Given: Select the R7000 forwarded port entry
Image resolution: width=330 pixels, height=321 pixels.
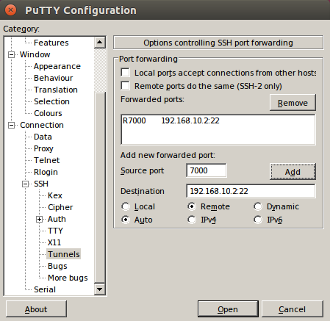Looking at the screenshot, I should pyautogui.click(x=218, y=120).
